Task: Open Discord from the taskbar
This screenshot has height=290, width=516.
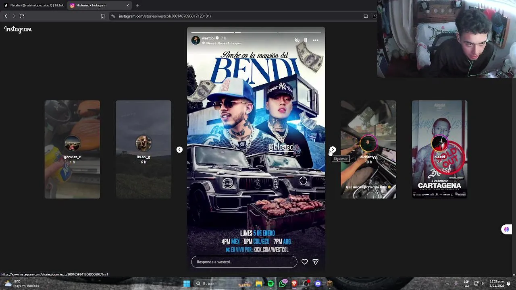Action: (x=318, y=284)
